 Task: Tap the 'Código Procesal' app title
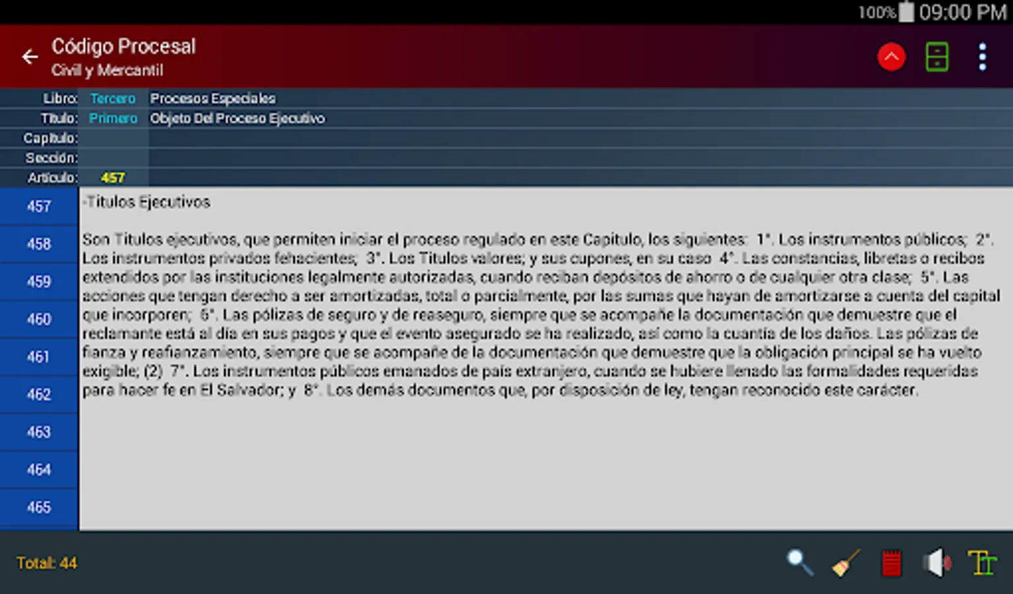coord(124,46)
